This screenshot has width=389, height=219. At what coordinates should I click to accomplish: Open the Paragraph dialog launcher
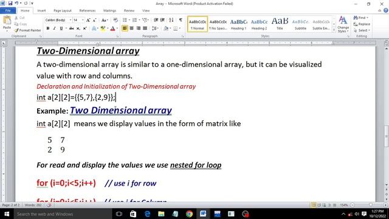click(182, 36)
